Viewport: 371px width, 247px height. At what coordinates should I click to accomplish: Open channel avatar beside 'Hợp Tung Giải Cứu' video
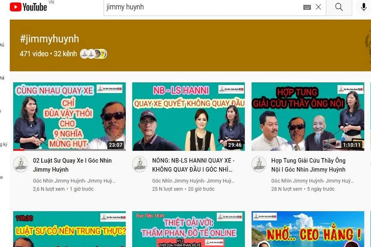tap(259, 164)
